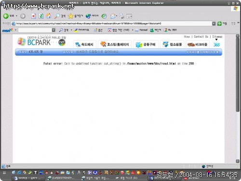Open the 컴쇼핑몰 site tab

tap(172, 44)
